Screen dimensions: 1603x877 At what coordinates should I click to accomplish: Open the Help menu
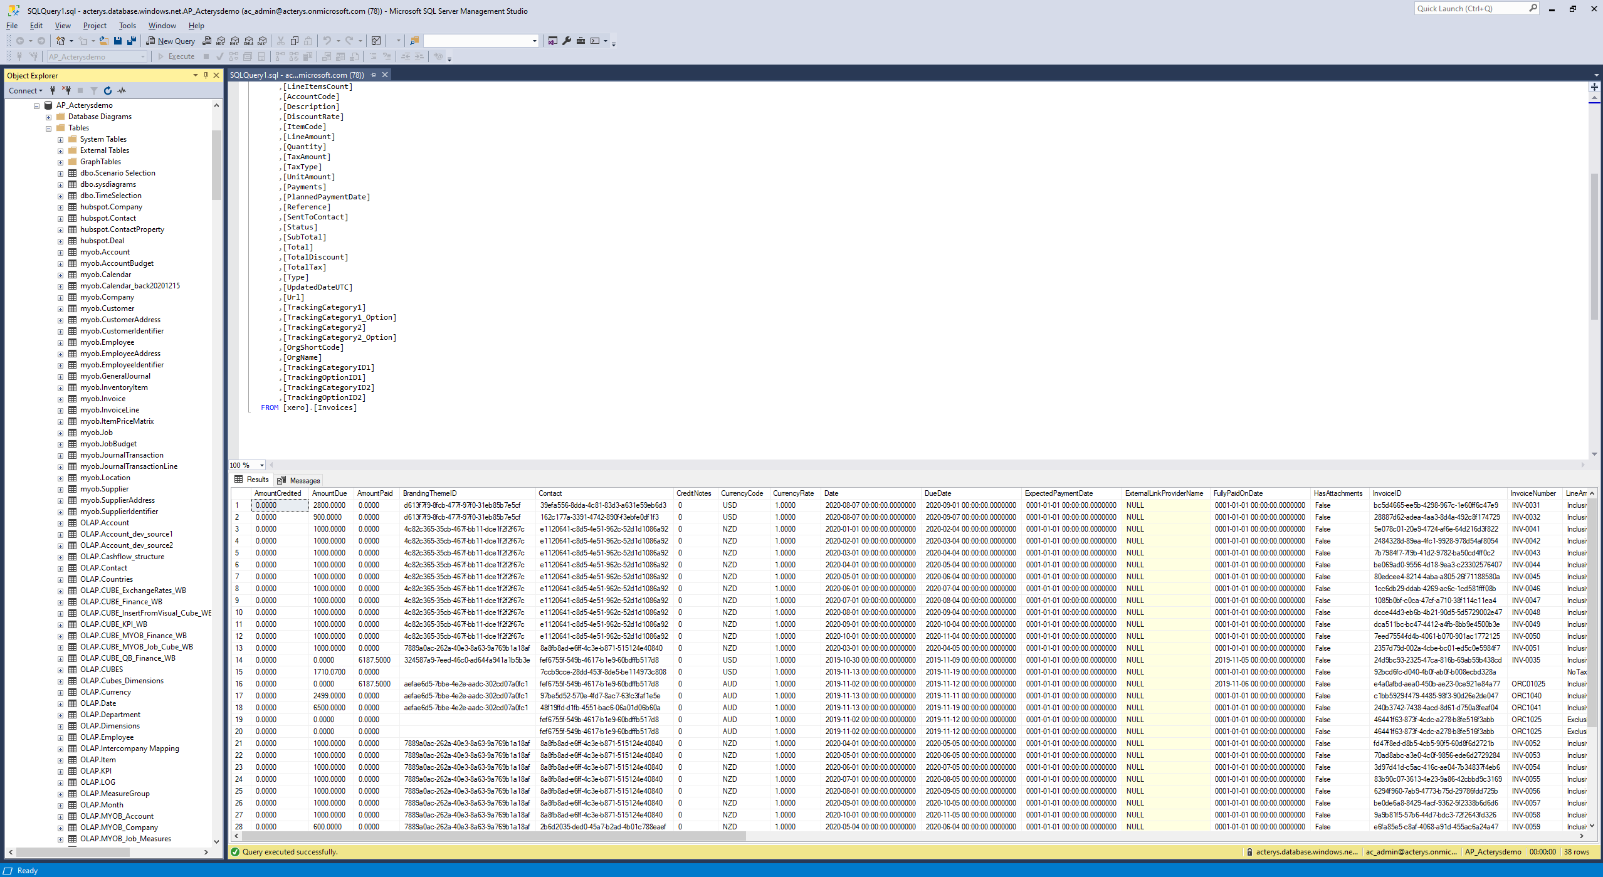point(196,26)
